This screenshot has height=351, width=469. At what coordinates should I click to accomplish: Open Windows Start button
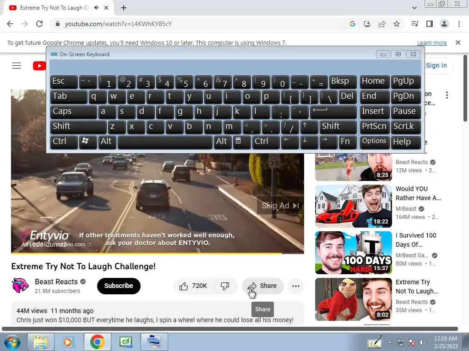pyautogui.click(x=12, y=342)
